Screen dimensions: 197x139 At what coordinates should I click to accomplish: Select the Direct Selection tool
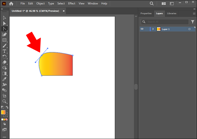(5, 23)
